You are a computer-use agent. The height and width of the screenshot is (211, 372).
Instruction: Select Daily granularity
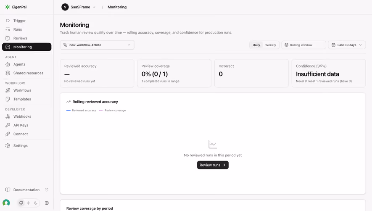[x=256, y=45]
